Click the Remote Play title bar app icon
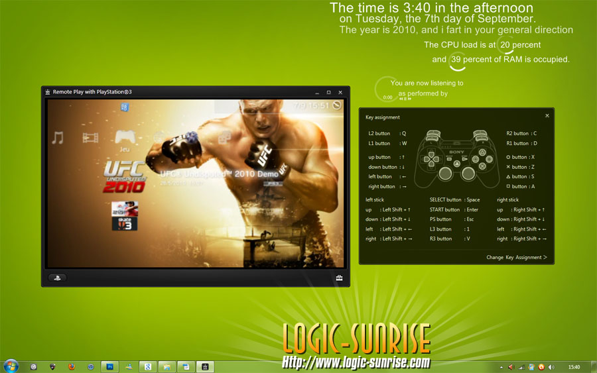Viewport: 597px width, 373px height. coord(48,92)
